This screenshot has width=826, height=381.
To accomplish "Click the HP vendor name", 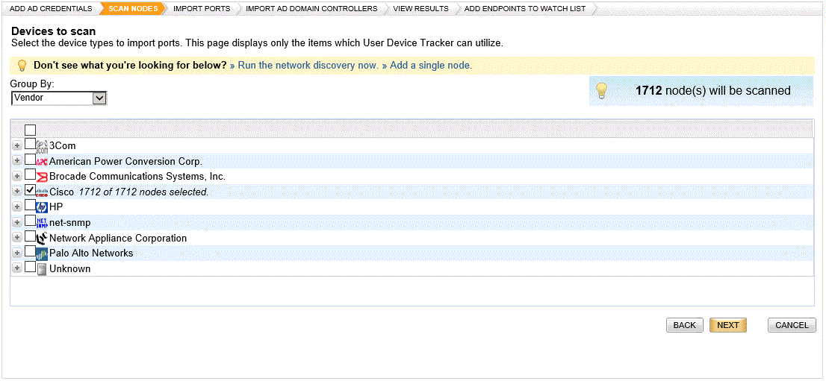I will click(56, 207).
